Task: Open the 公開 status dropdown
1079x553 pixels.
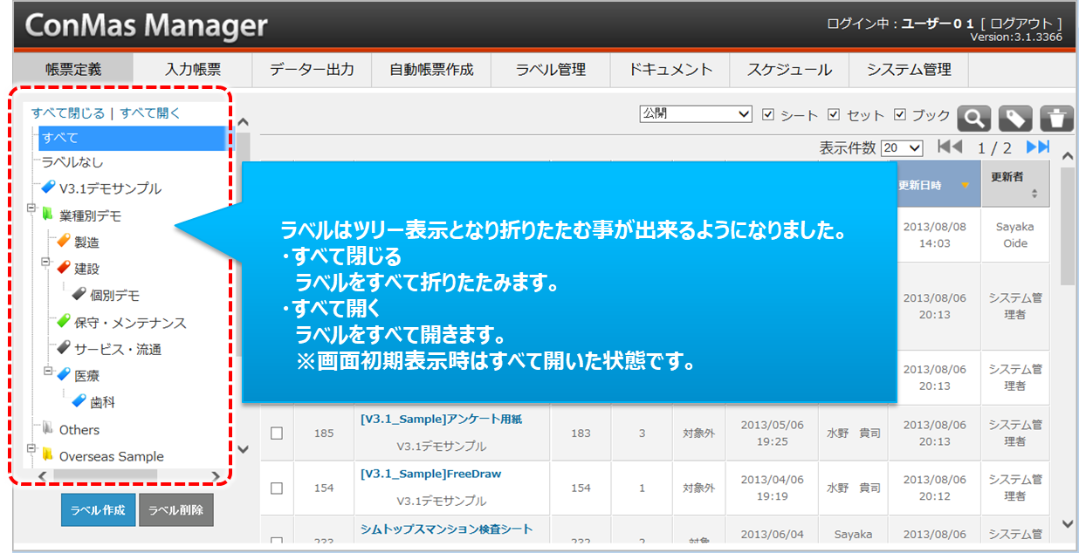Action: pyautogui.click(x=696, y=114)
